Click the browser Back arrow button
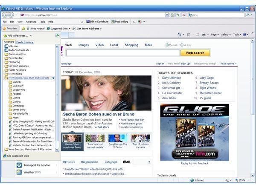 click(x=5, y=15)
